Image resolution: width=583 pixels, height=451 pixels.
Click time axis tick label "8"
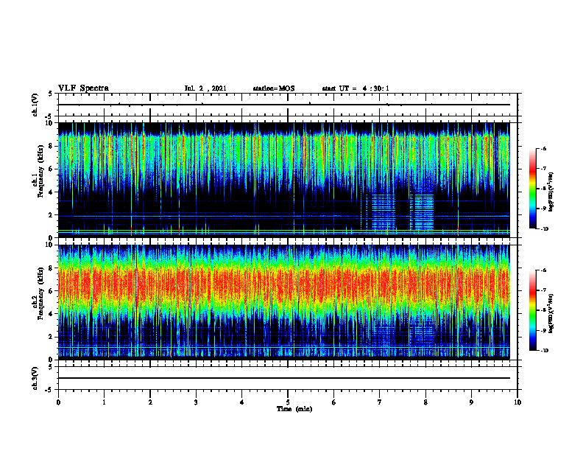tap(425, 402)
